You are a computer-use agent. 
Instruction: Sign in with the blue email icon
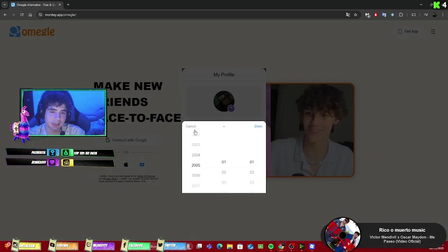(x=142, y=164)
